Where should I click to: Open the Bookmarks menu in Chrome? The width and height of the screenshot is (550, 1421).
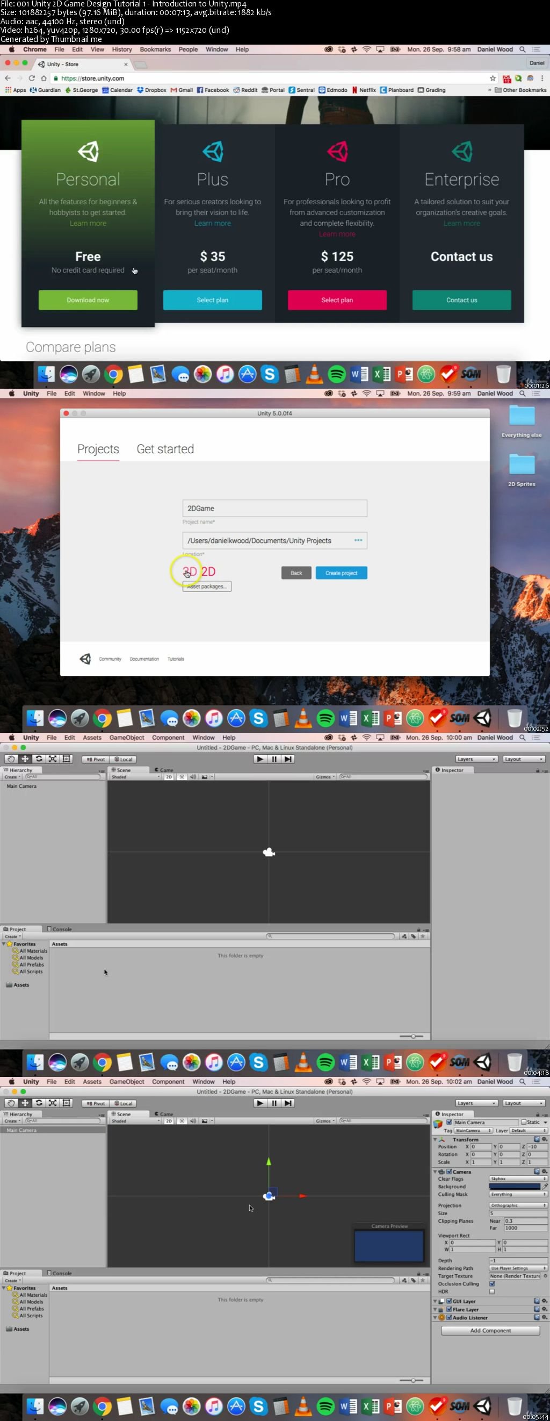155,49
